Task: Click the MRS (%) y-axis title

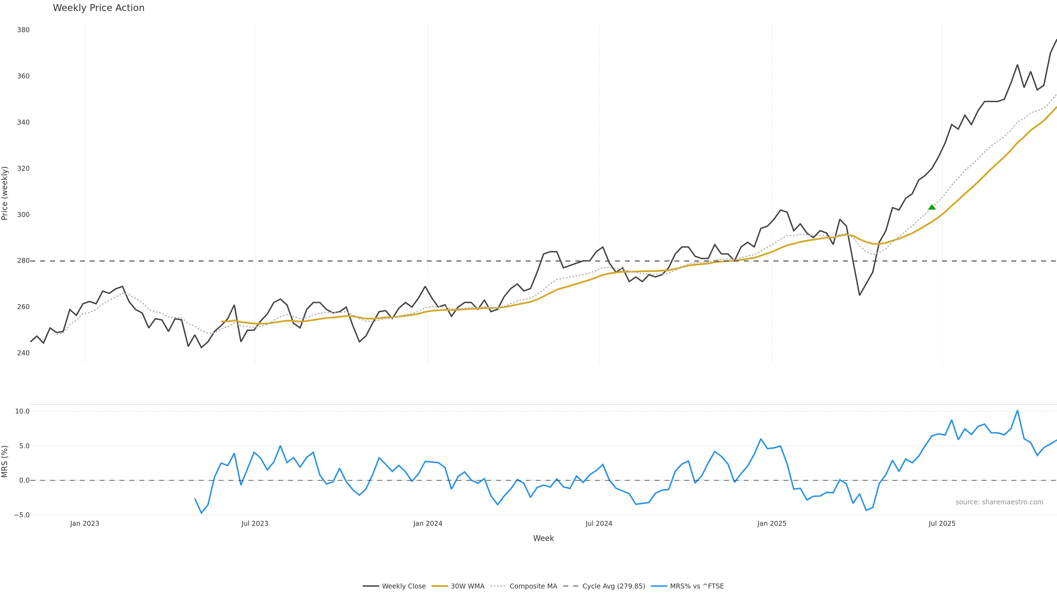Action: click(x=5, y=461)
